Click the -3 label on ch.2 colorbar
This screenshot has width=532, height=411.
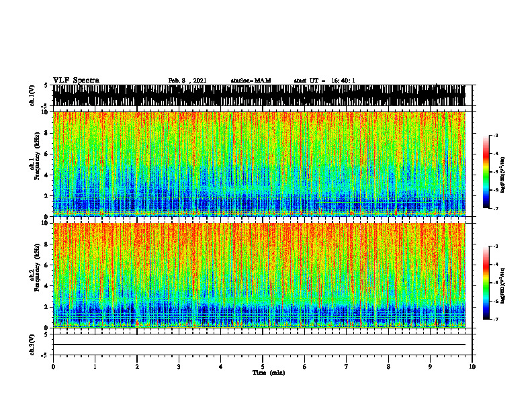[496, 246]
